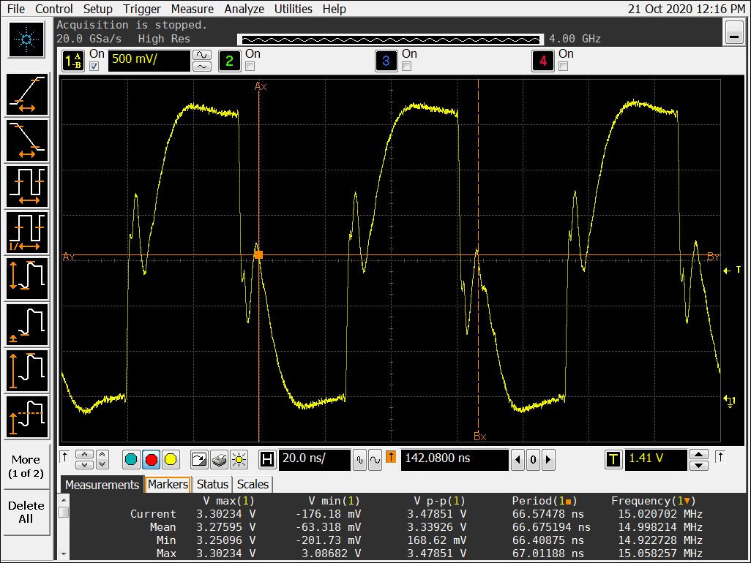Increase the trigger level with up arrow
Screen dimensions: 751x563
(699, 454)
